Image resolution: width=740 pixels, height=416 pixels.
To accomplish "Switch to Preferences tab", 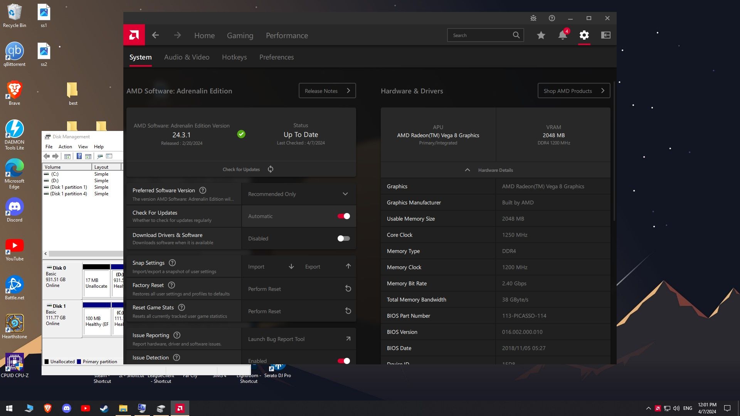I will point(276,57).
